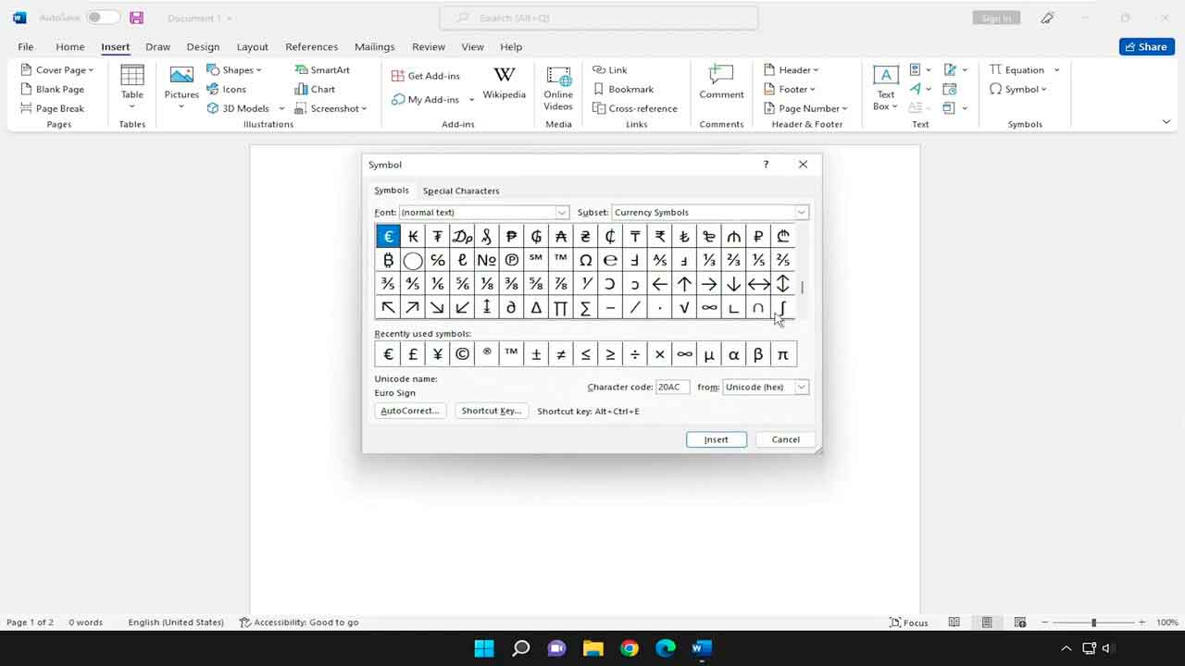
Task: Open the Shapes gallery
Action: (234, 69)
